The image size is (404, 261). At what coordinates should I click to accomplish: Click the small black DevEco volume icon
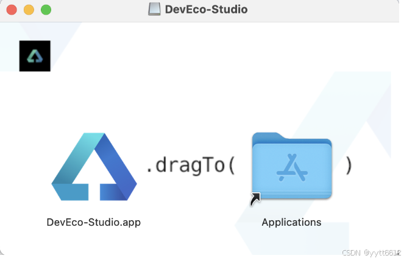point(35,56)
